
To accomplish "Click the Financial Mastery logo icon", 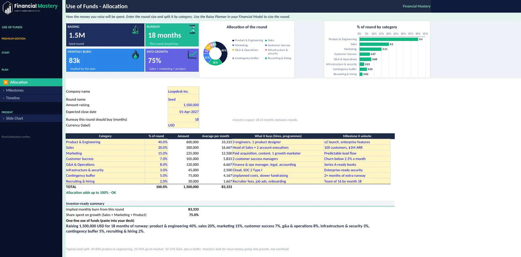I will click(x=7, y=7).
